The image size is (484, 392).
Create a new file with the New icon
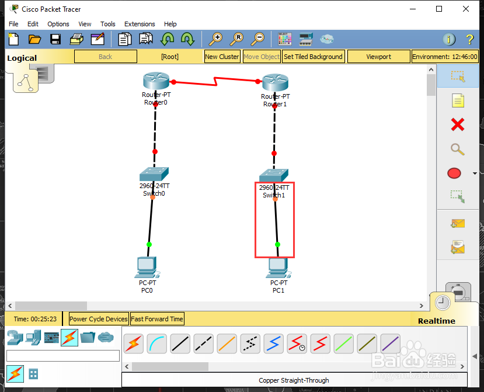[13, 39]
